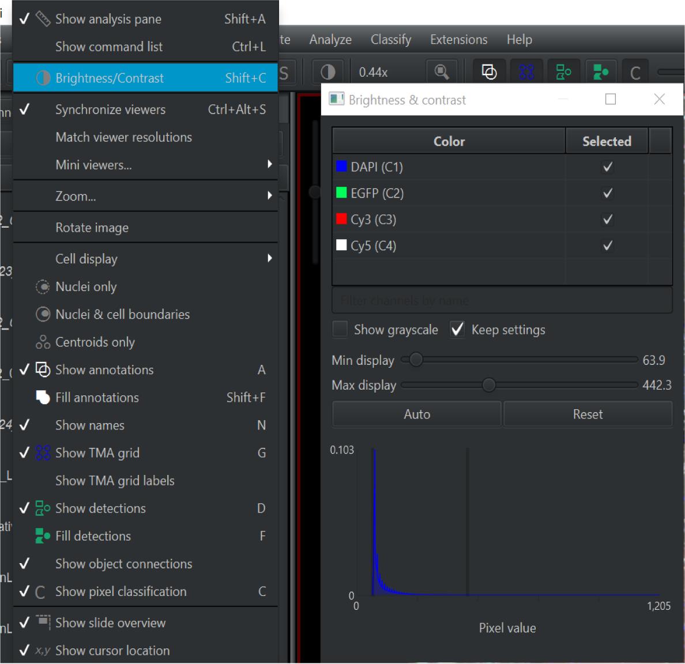This screenshot has height=664, width=685.
Task: Toggle show detections toolbar icon
Action: click(x=563, y=72)
